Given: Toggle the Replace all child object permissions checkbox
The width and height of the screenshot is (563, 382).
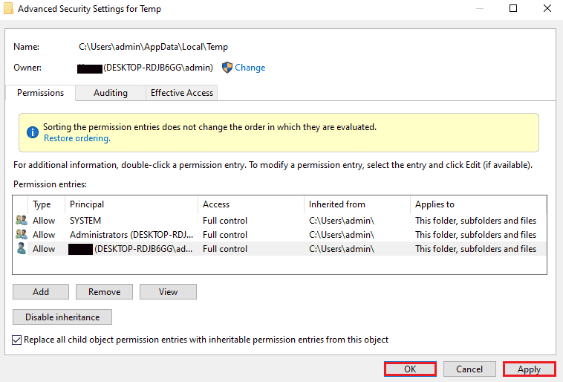Looking at the screenshot, I should point(17,340).
